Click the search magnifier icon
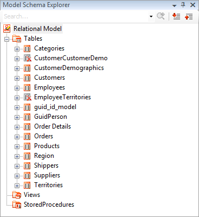The image size is (199, 217). pos(161,16)
